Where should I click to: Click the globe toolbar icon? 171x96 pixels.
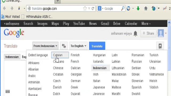(x=154, y=8)
